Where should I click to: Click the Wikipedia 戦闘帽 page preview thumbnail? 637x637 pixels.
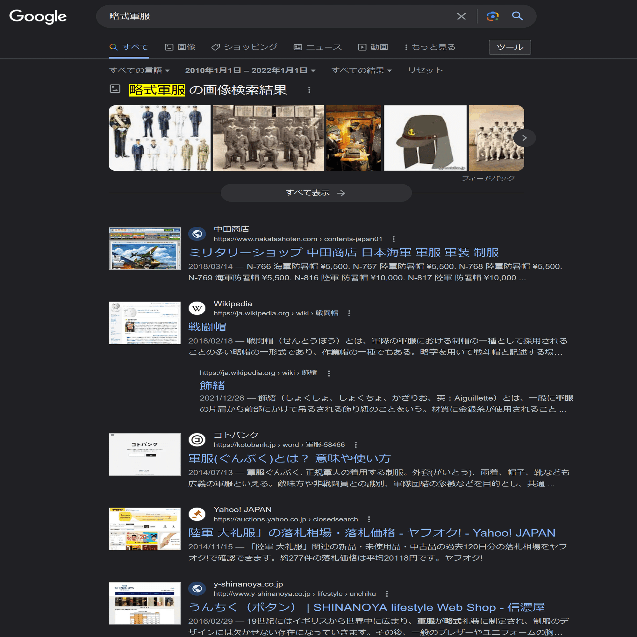point(145,323)
